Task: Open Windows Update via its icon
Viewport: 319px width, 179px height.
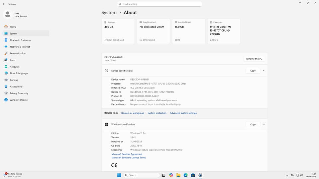Action: pos(6,100)
